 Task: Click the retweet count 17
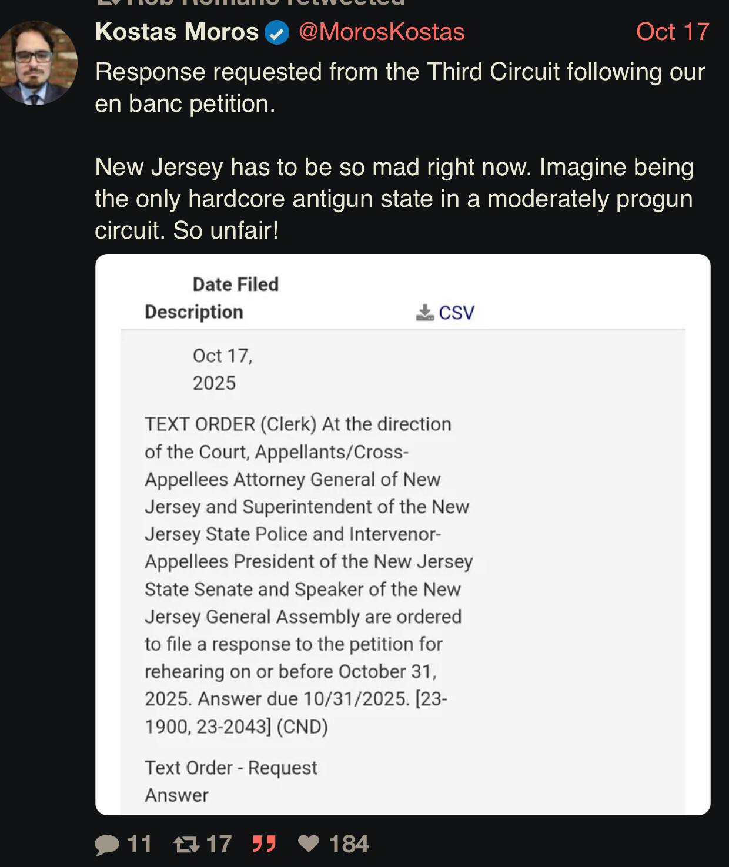point(219,845)
